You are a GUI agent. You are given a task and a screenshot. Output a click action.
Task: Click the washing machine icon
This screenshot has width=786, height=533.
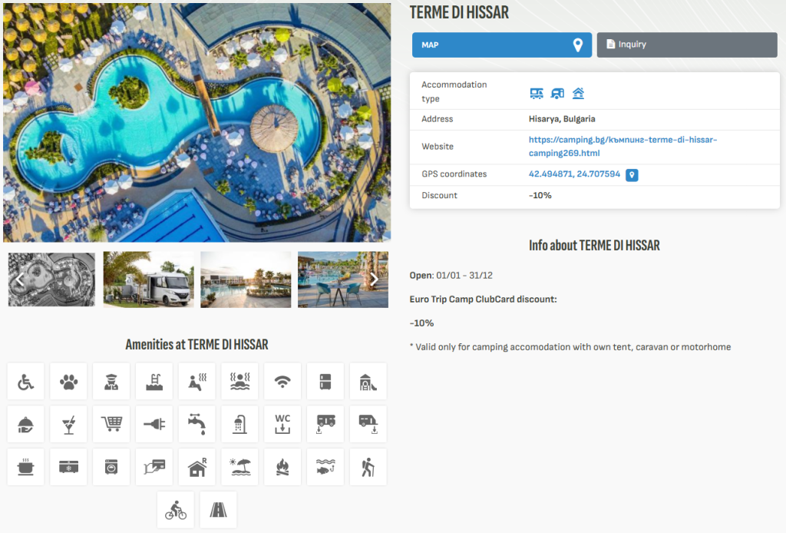111,467
